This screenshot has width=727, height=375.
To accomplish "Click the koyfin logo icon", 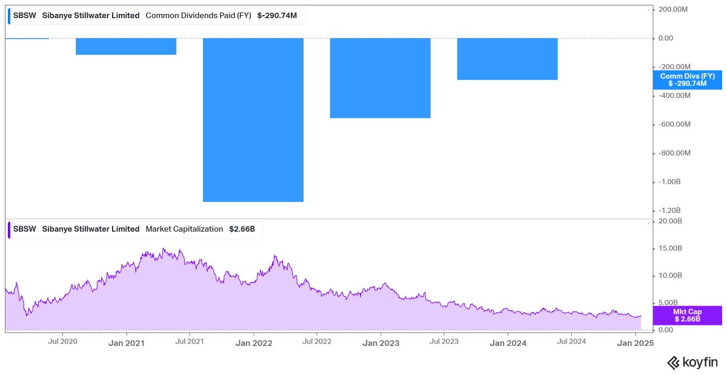I will (x=674, y=362).
